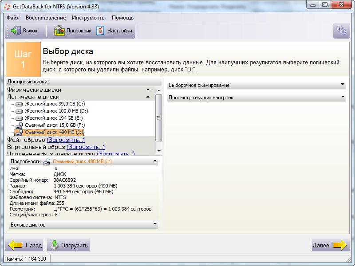Click the Загрузить button at bottom
Screen dimensions: 355x266
click(x=68, y=245)
